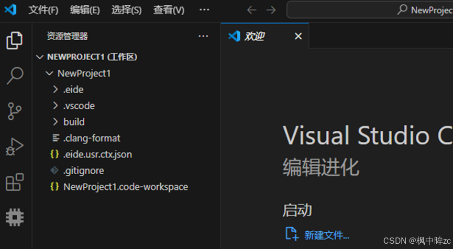Click the build folder label
This screenshot has width=453, height=249.
74,122
